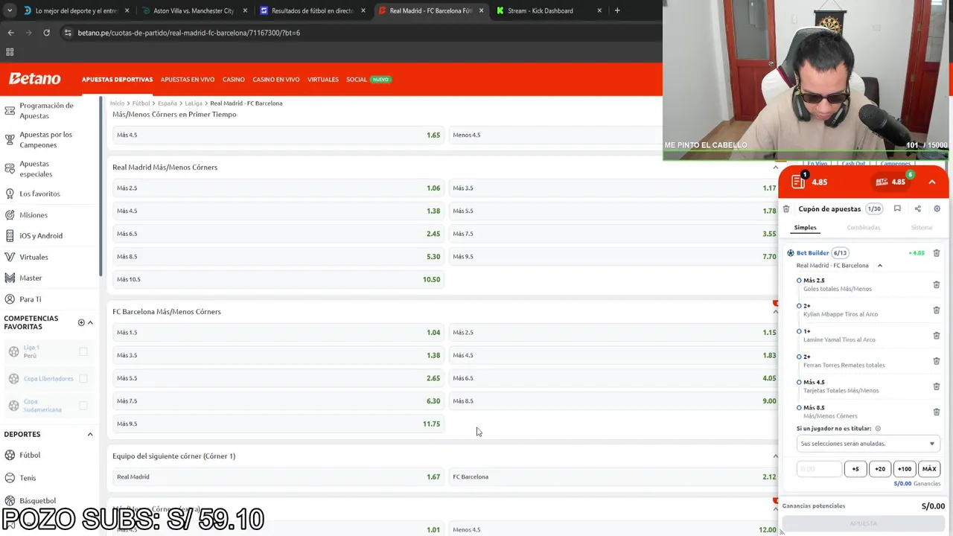
Task: Click the LaLiga breadcrumb link
Action: (x=194, y=103)
